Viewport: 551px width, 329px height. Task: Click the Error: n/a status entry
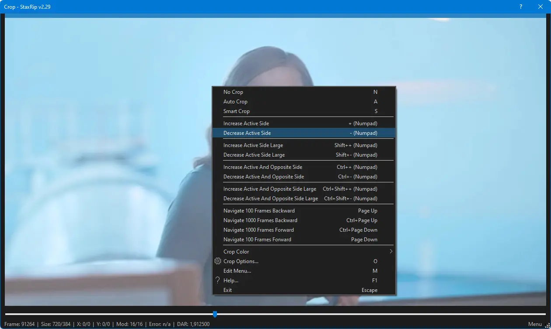pos(159,324)
